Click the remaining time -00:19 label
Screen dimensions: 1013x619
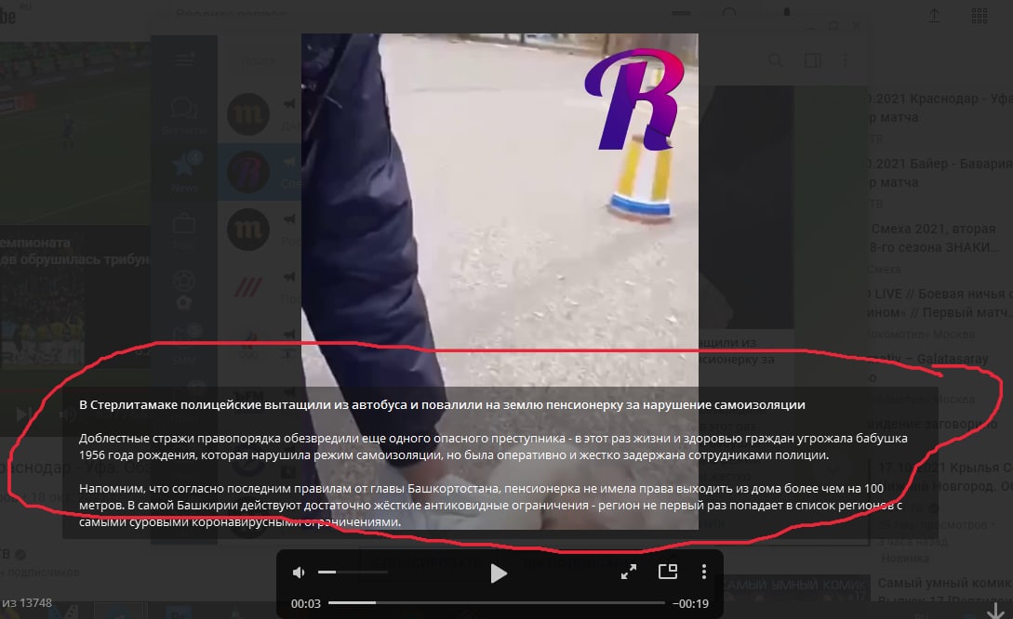pyautogui.click(x=690, y=603)
